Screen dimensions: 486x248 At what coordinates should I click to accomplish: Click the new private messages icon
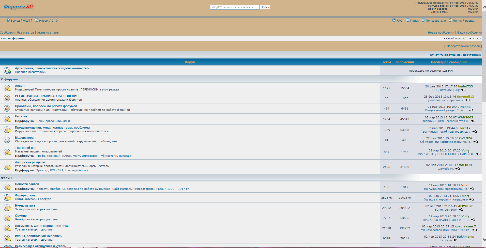[37, 20]
